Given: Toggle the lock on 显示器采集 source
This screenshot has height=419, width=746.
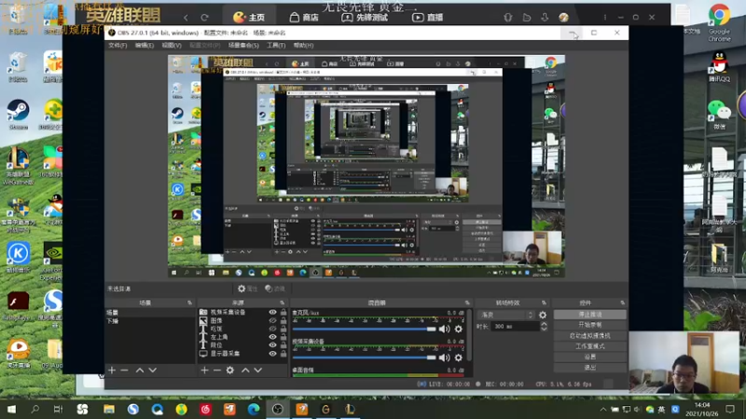Looking at the screenshot, I should pos(283,354).
